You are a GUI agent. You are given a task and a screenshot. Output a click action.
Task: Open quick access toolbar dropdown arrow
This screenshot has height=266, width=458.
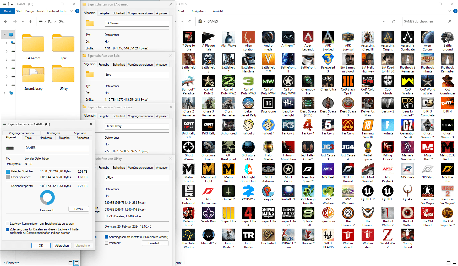tap(12, 4)
